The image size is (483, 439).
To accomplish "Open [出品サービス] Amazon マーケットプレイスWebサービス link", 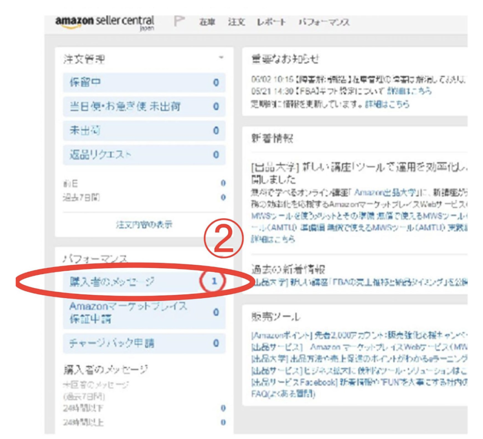I will [x=359, y=347].
